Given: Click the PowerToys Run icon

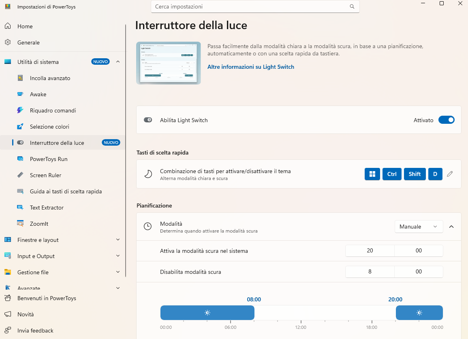Looking at the screenshot, I should [20, 159].
